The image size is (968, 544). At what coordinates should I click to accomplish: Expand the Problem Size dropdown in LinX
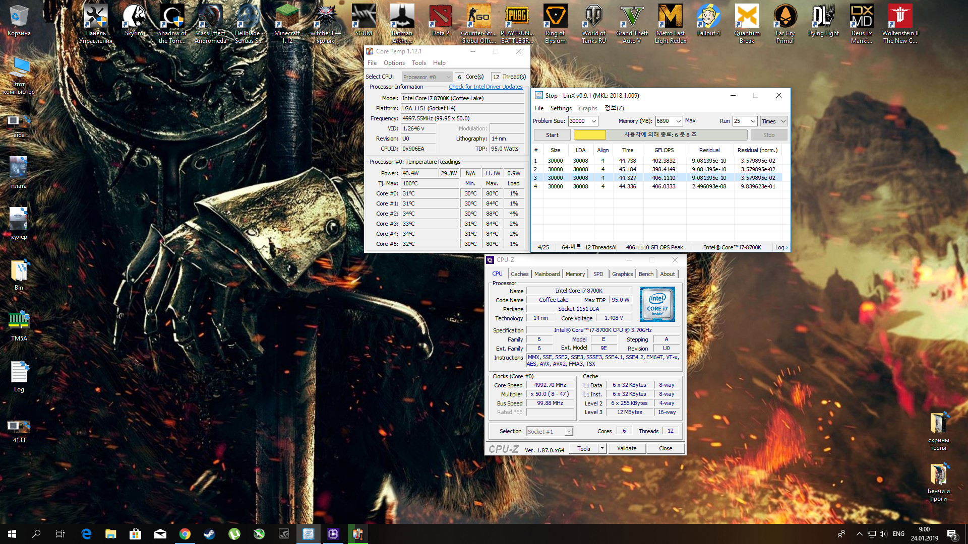tap(594, 121)
